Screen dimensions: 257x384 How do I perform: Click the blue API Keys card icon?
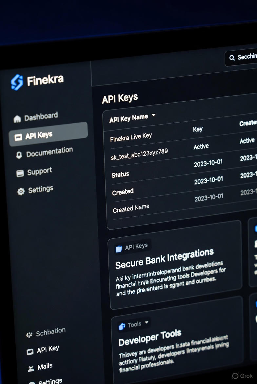[x=119, y=249]
